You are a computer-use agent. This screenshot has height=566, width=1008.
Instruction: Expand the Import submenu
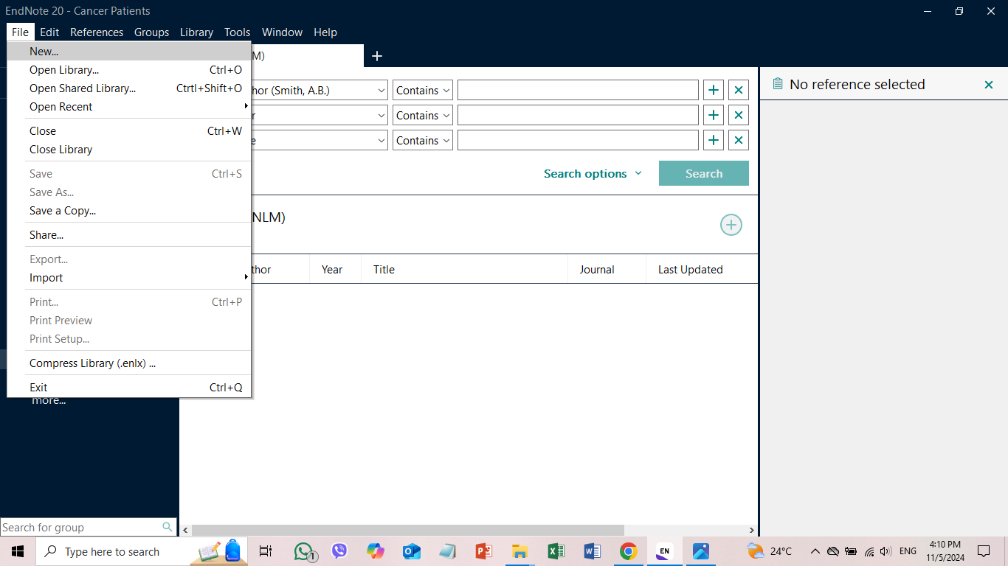[129, 278]
